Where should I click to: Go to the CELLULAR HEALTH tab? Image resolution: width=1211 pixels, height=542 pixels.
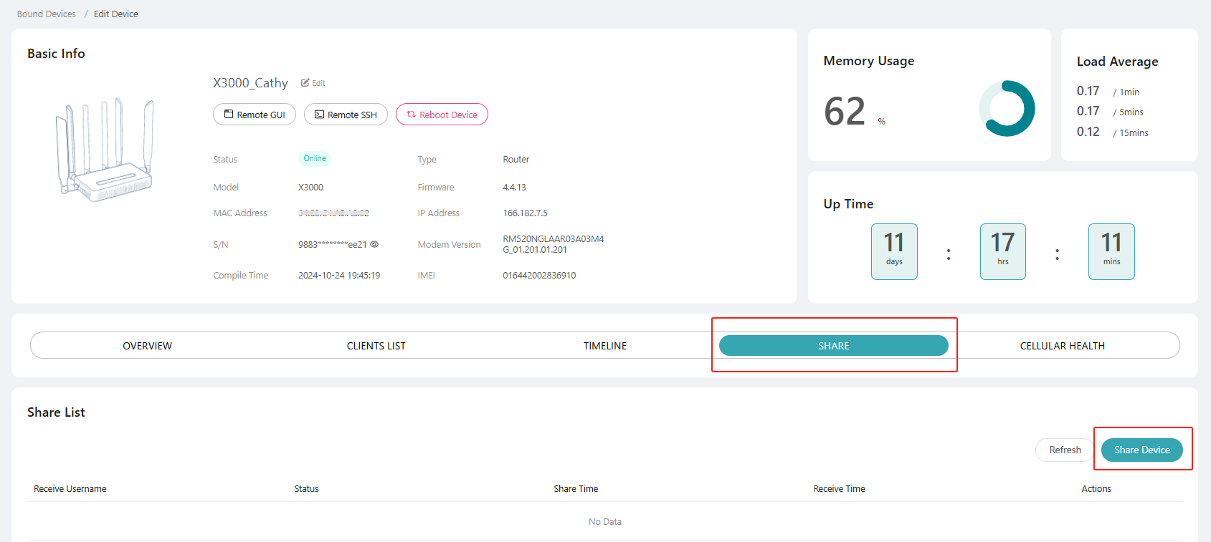(1062, 346)
